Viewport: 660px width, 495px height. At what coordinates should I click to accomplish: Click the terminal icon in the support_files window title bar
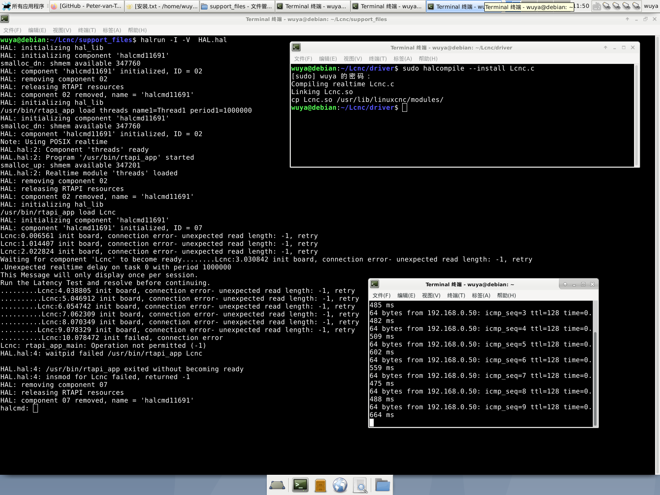click(x=5, y=19)
